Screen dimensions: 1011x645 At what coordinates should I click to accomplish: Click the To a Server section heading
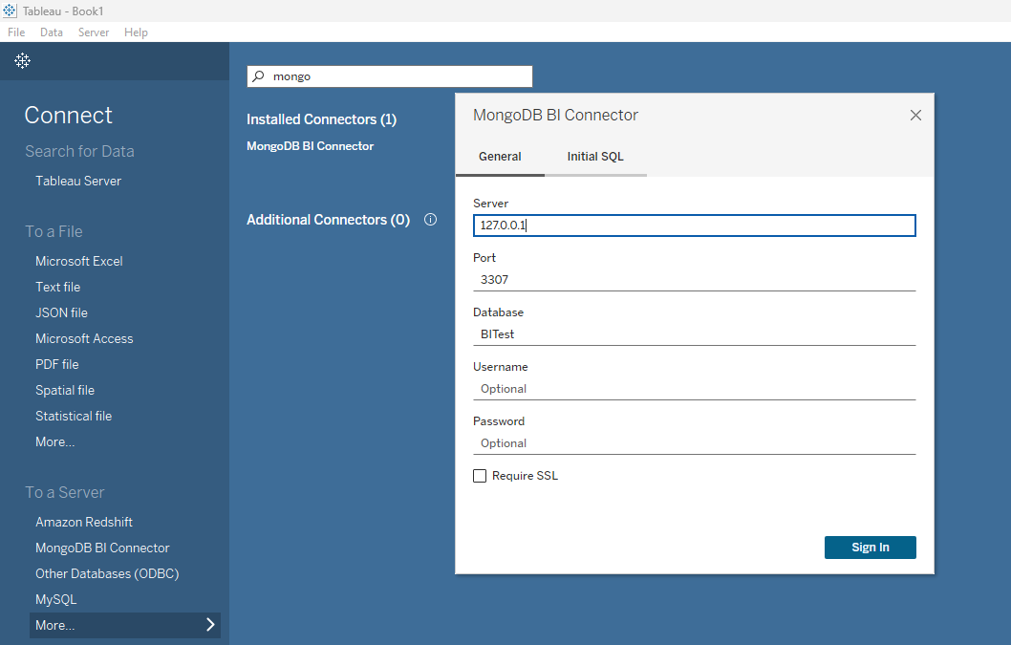(x=64, y=492)
